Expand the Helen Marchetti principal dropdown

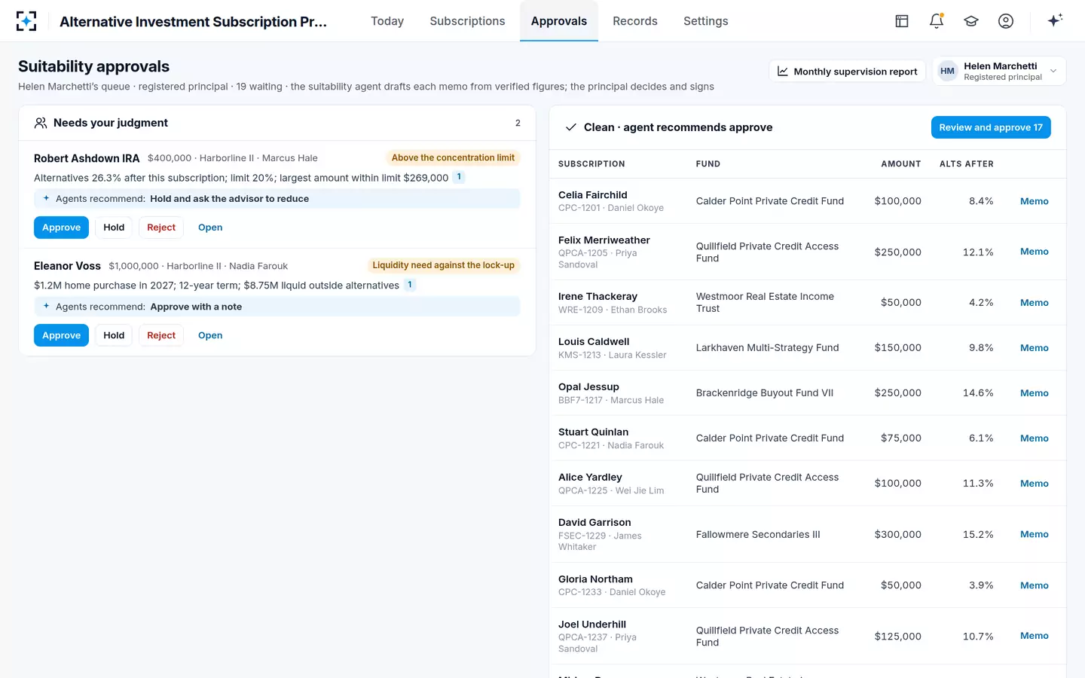[999, 72]
